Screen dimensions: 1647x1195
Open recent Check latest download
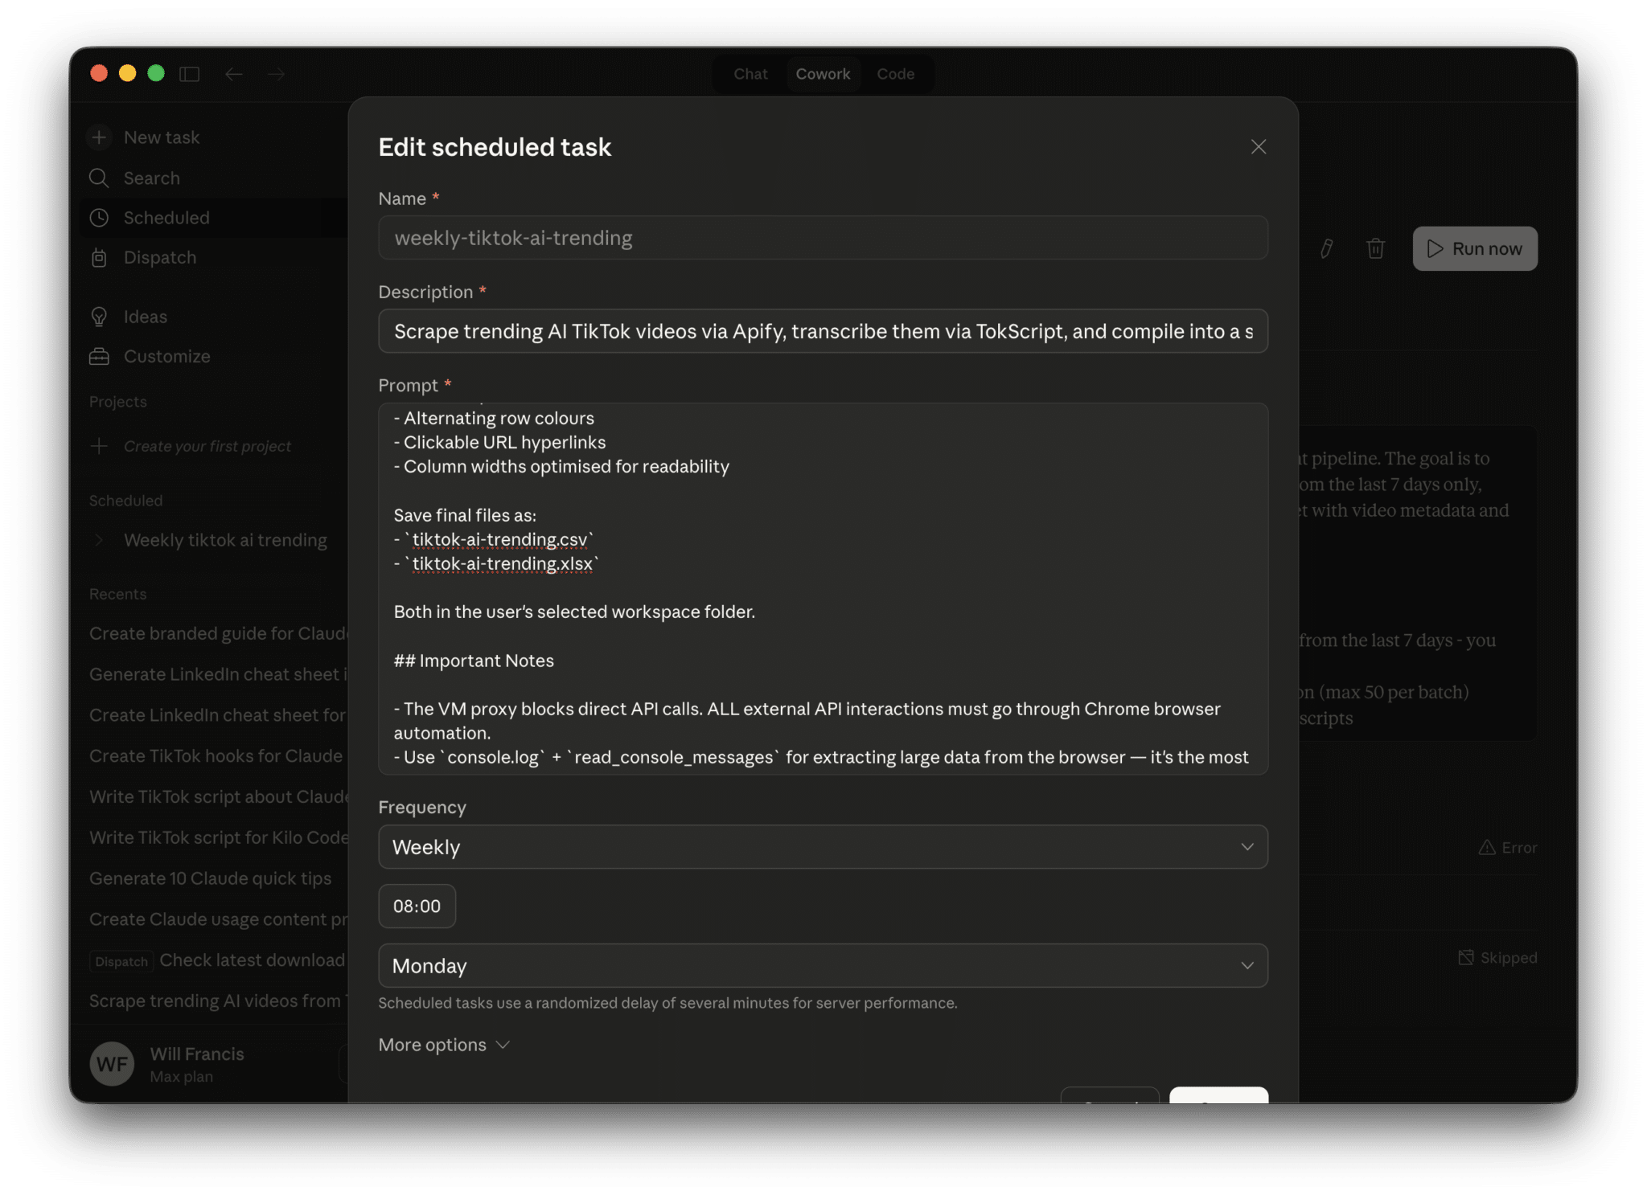tap(252, 960)
